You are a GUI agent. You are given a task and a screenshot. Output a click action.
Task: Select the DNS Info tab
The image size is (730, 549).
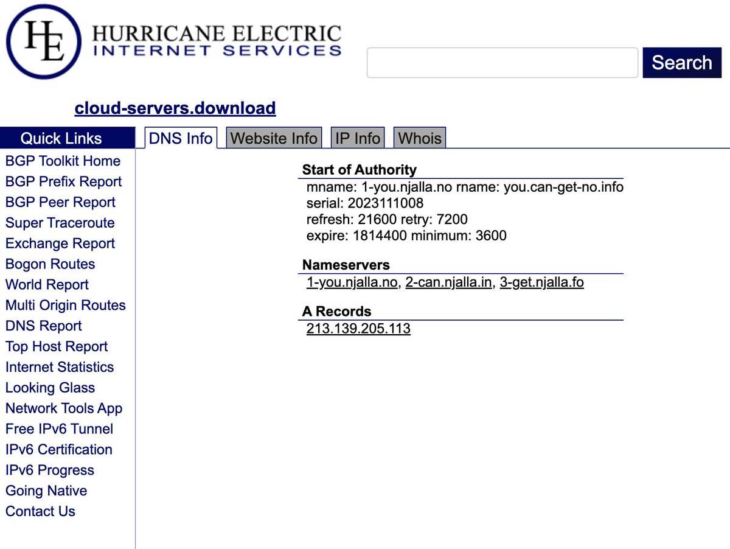pos(181,138)
